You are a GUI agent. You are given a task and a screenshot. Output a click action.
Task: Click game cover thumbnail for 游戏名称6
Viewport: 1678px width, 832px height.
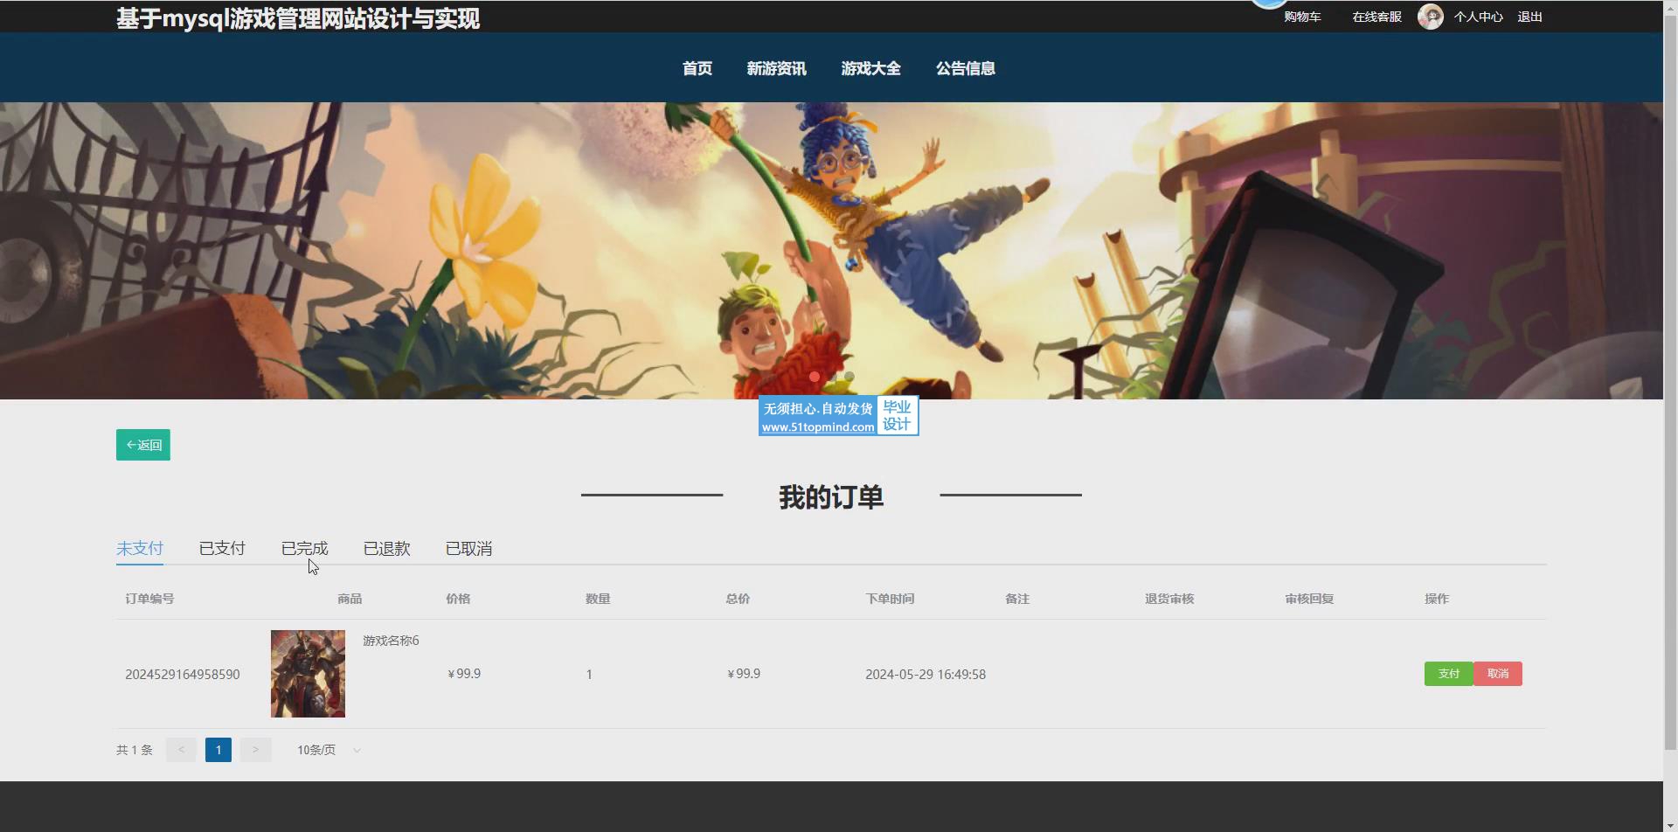(308, 674)
